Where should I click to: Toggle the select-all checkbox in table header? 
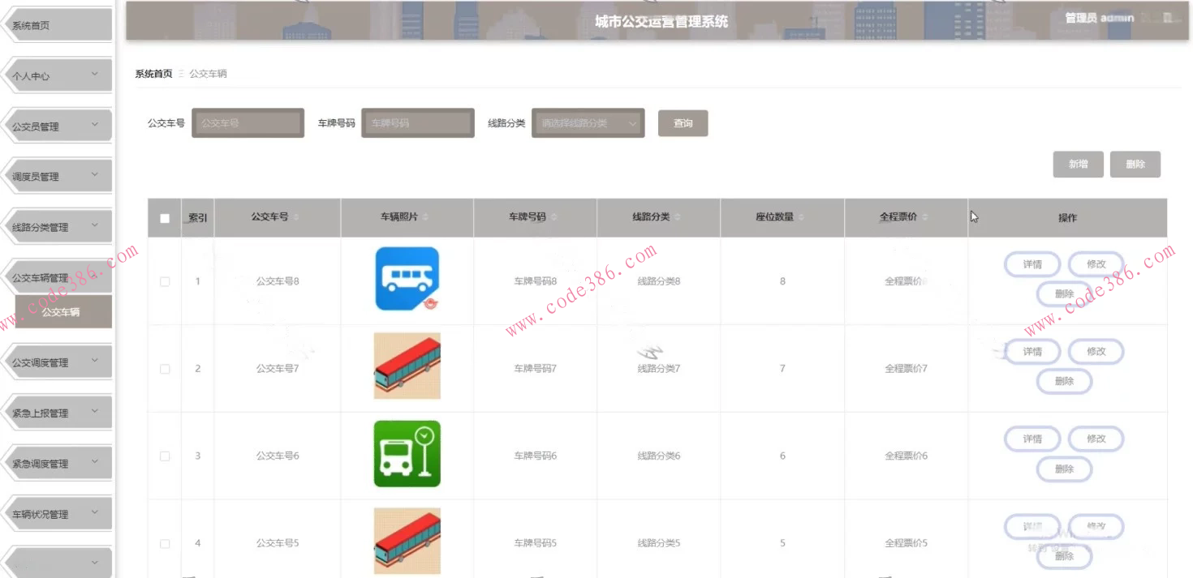point(165,217)
